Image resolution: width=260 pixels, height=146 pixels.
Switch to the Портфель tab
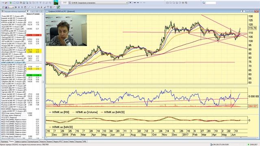point(4,142)
